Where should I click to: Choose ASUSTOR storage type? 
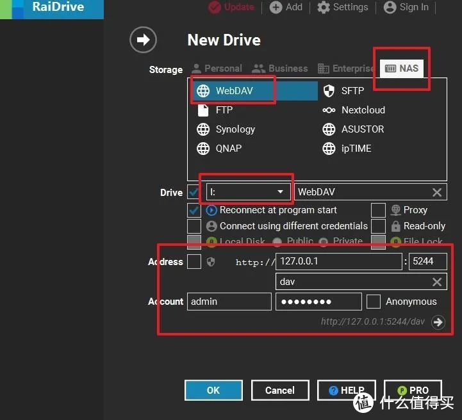(x=353, y=129)
